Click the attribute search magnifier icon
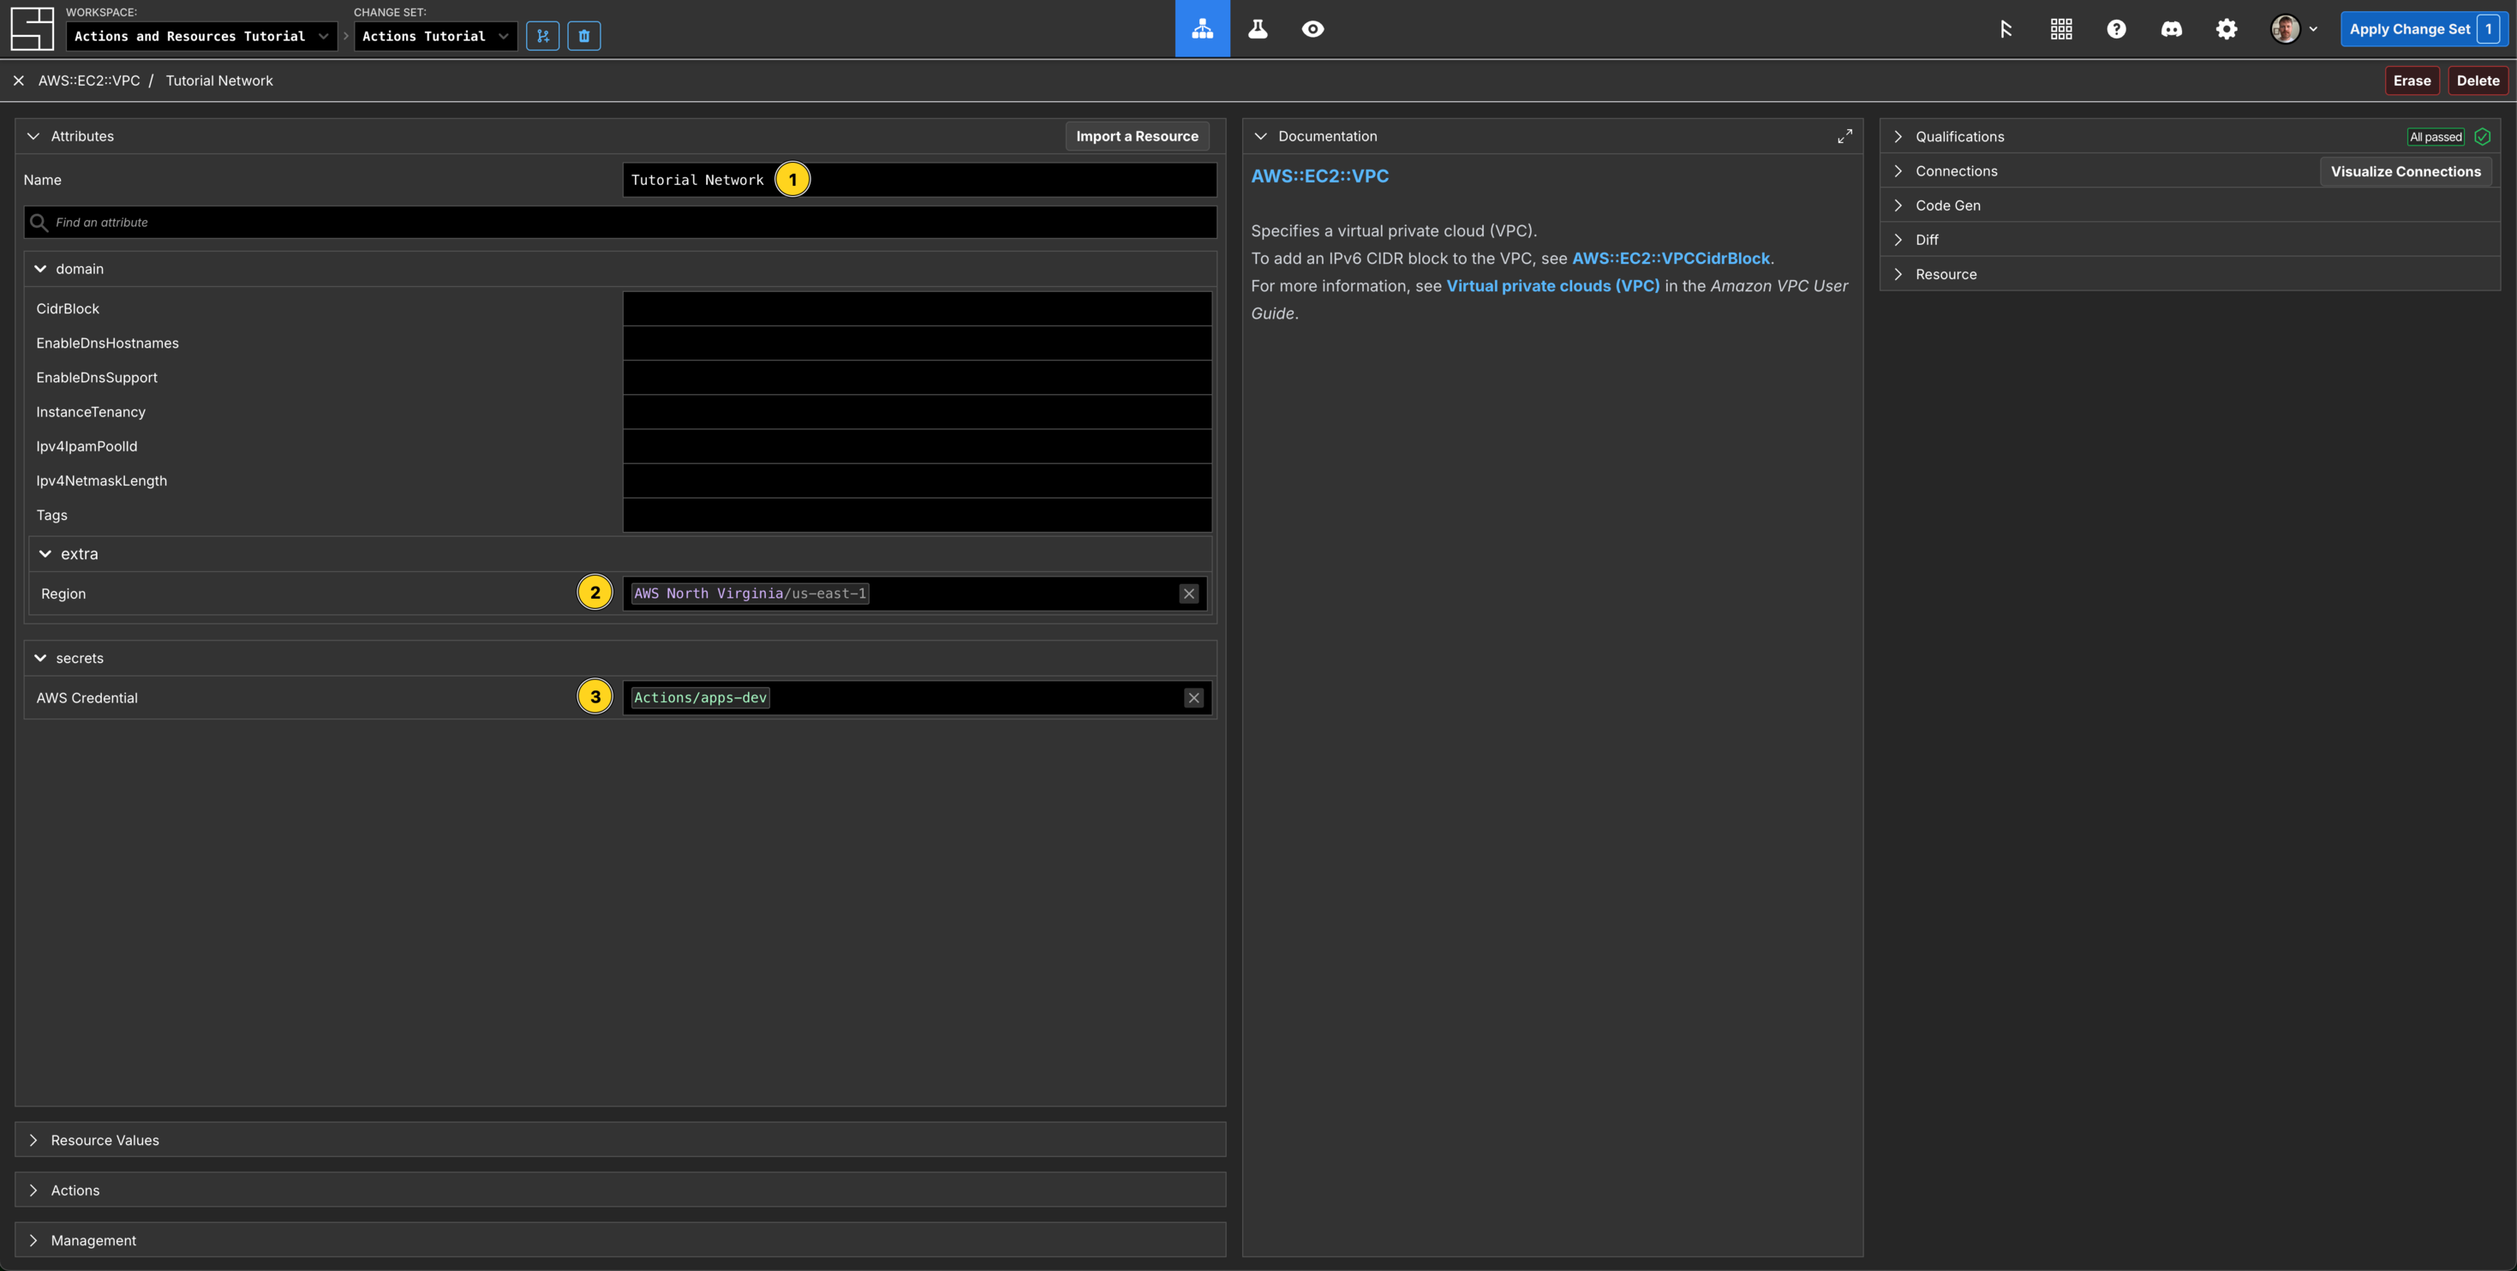2517x1271 pixels. pos(38,222)
